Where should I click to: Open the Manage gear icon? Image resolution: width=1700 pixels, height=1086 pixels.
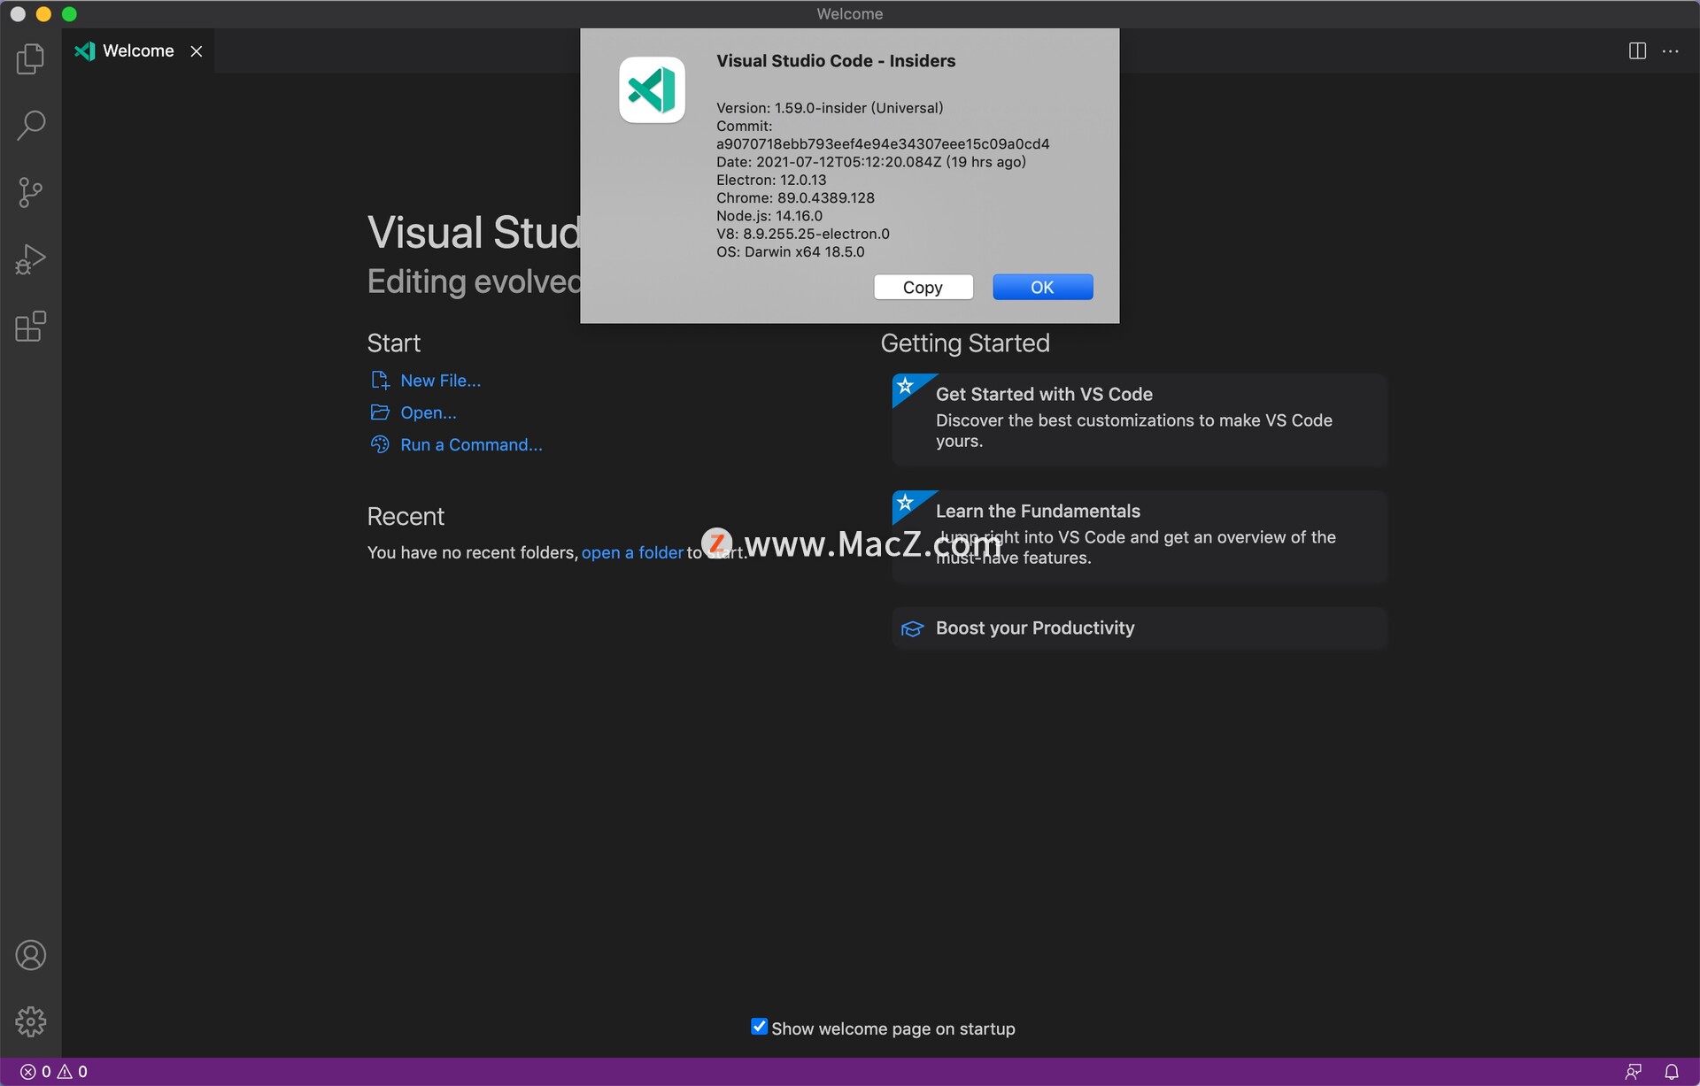30,1021
